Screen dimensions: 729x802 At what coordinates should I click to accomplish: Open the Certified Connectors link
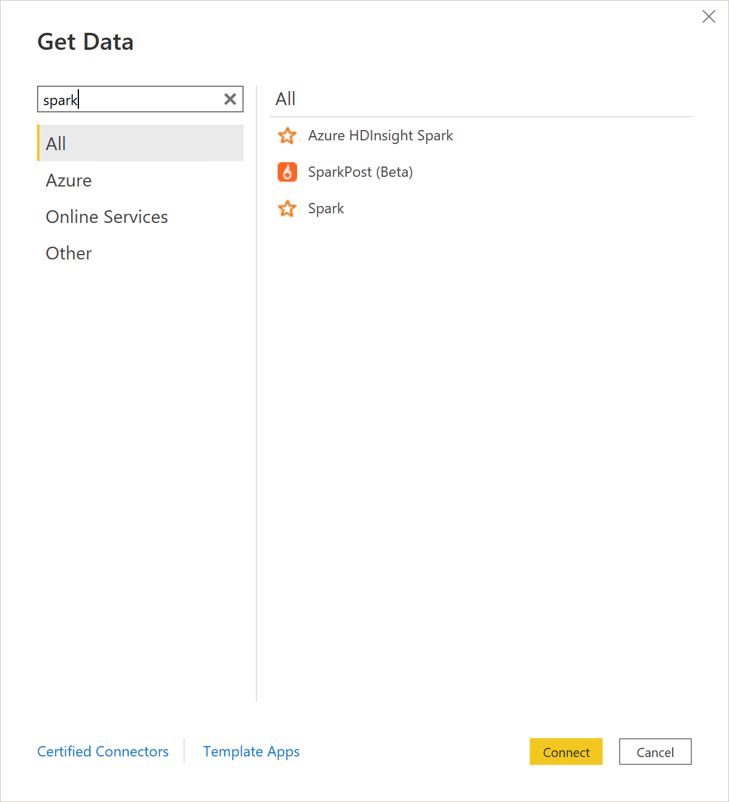[x=103, y=752]
